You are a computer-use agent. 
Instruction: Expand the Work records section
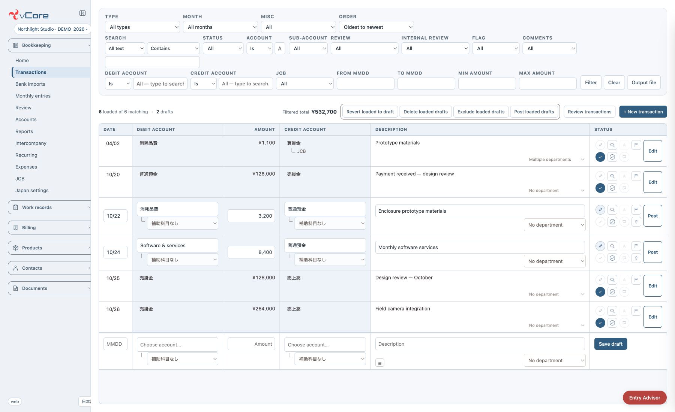(49, 207)
